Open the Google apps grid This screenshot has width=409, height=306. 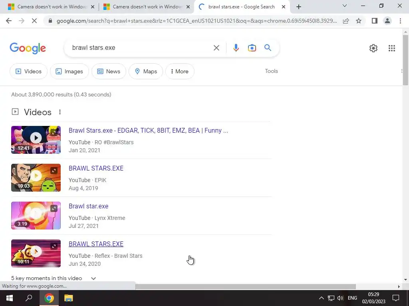391,48
